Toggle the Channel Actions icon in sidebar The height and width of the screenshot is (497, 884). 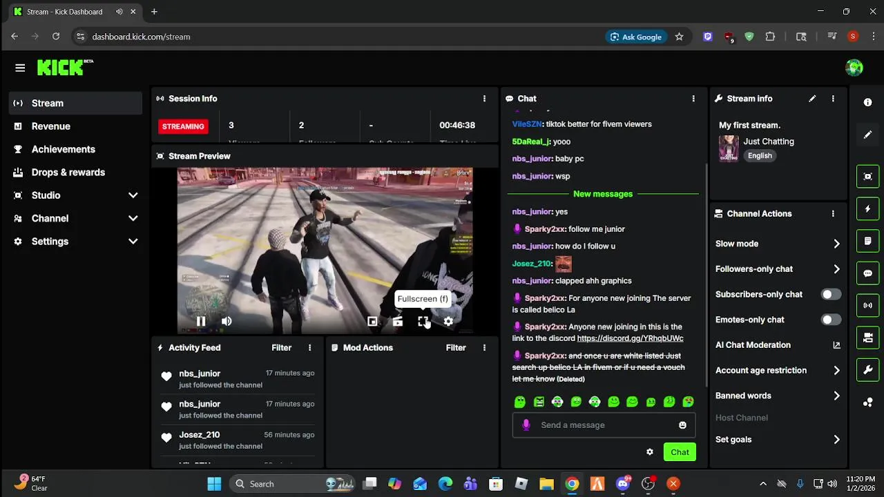pos(868,338)
